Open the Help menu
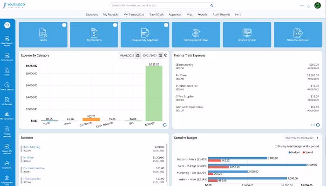 click(x=238, y=14)
